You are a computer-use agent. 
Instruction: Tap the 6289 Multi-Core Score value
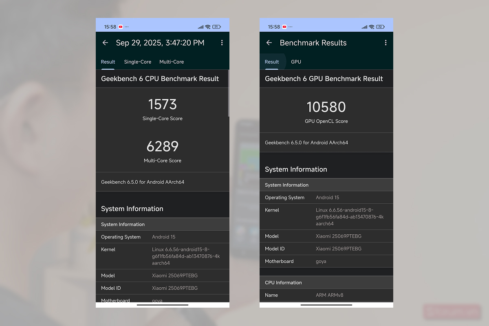[163, 147]
